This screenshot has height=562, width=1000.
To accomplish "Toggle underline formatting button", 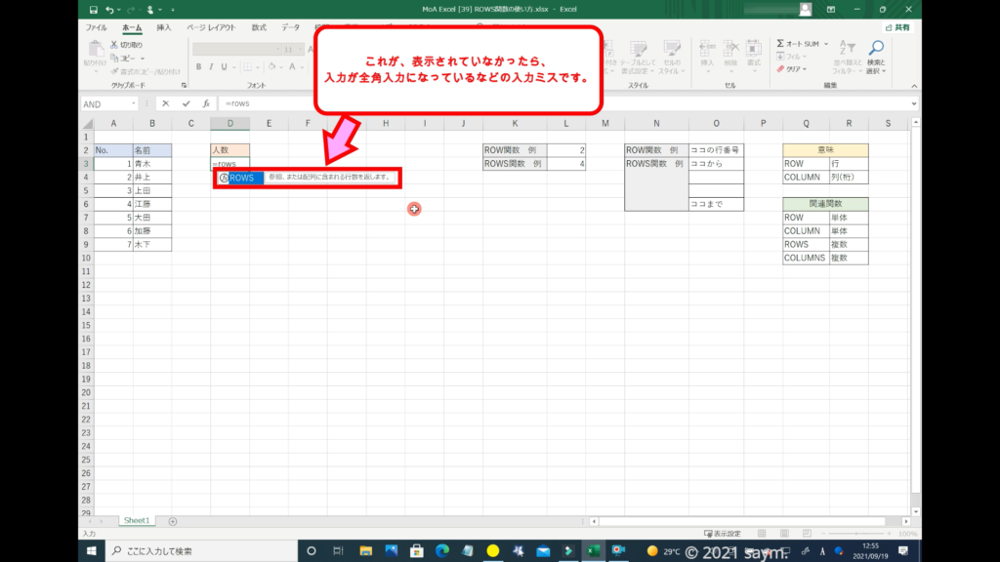I will click(x=224, y=67).
